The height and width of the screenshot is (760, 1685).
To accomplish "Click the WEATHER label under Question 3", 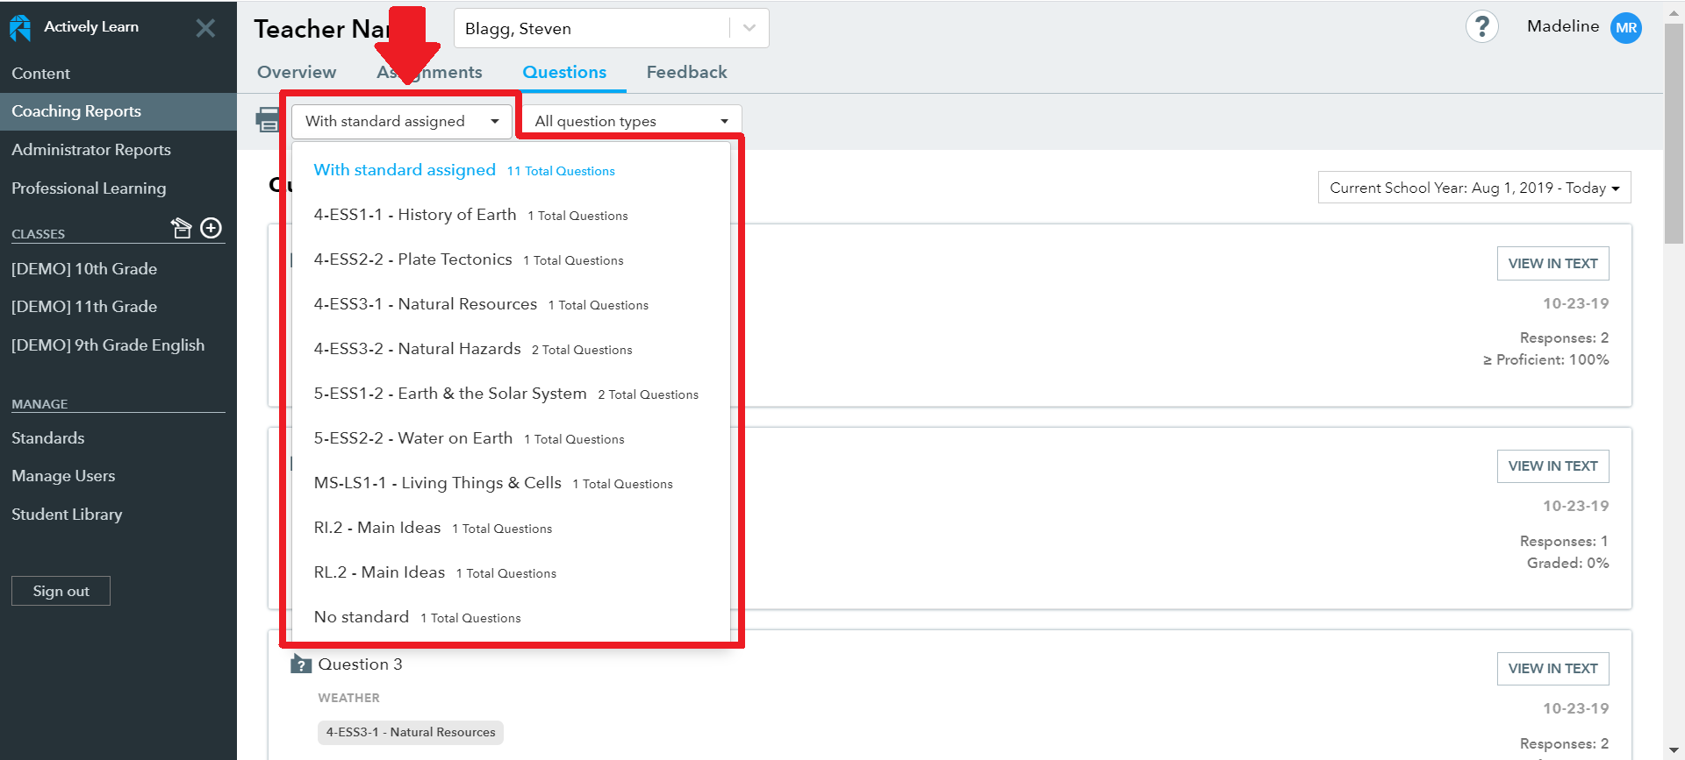I will click(348, 698).
